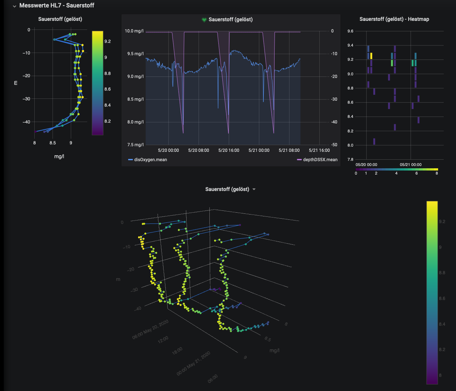The image size is (456, 391).
Task: Click the green heart alert icon
Action: tap(204, 20)
